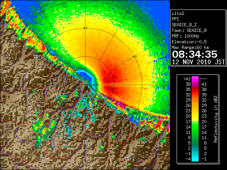Image resolution: width=227 pixels, height=170 pixels.
Task: Select the 'PPI' scan type label
Action: (x=175, y=19)
